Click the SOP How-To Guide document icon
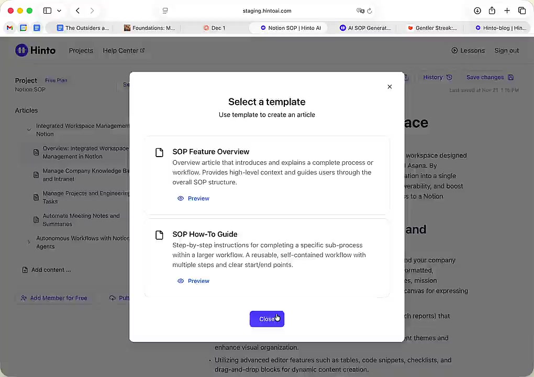The width and height of the screenshot is (534, 377). tap(159, 235)
